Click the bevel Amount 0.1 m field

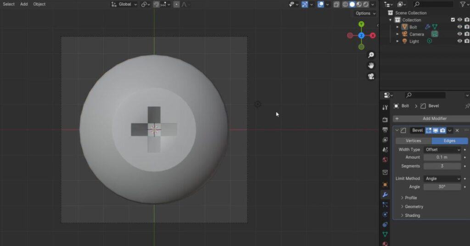pos(442,157)
